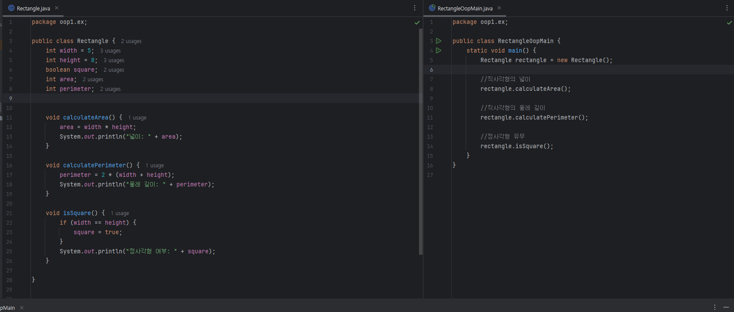Image resolution: width=734 pixels, height=312 pixels.
Task: Open tab options menu for right editor
Action: 727,8
